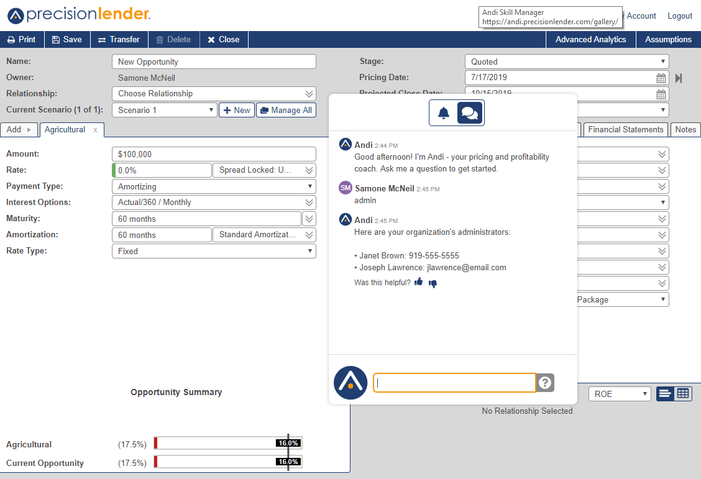
Task: Click the Maturity 60 months field
Action: point(206,219)
